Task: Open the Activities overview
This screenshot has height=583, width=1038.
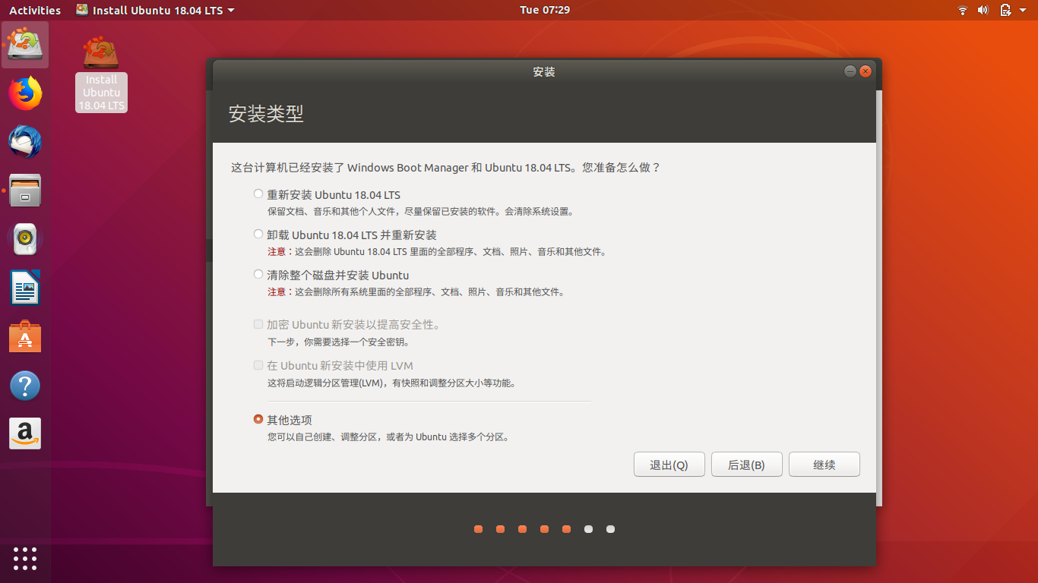Action: coord(35,10)
